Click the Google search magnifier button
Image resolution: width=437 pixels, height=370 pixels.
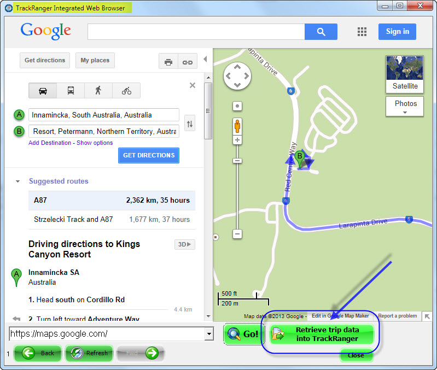(x=321, y=32)
